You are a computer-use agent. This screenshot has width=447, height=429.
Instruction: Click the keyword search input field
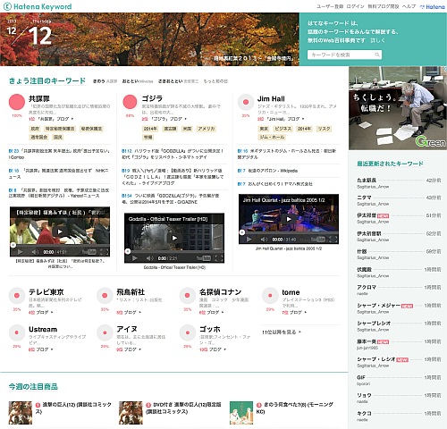(344, 55)
